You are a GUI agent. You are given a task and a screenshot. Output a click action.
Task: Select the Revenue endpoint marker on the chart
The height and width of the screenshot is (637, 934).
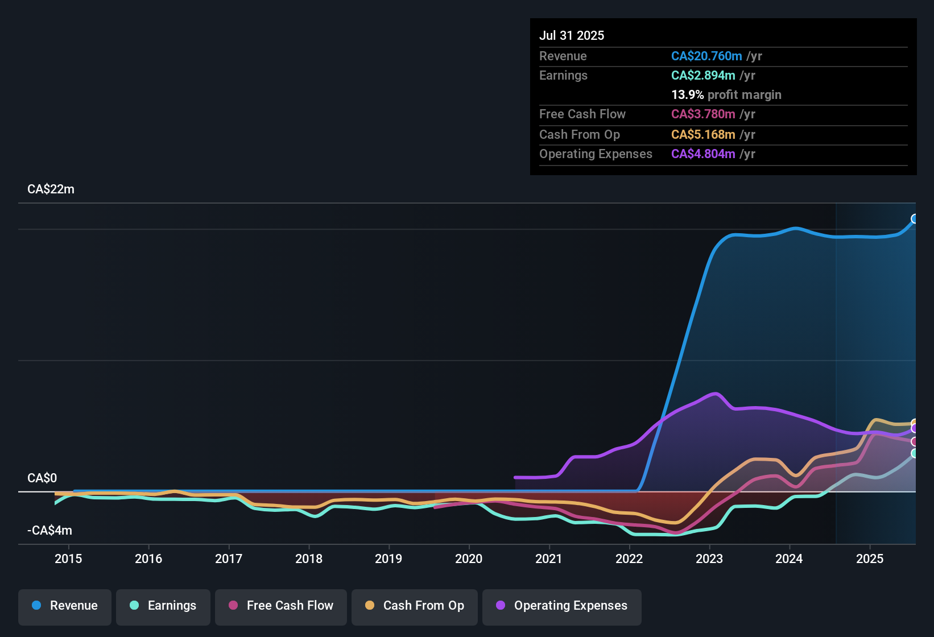coord(914,219)
